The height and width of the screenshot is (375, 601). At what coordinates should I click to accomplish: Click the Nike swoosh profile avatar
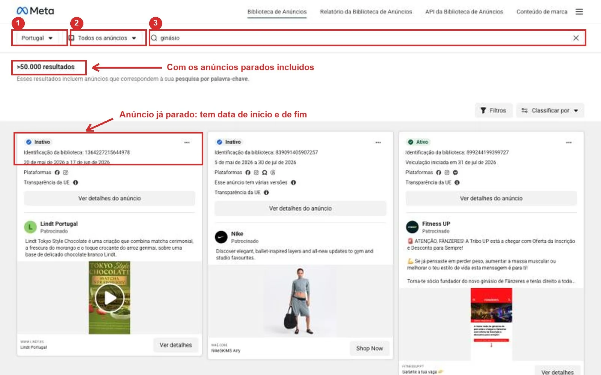pos(221,237)
